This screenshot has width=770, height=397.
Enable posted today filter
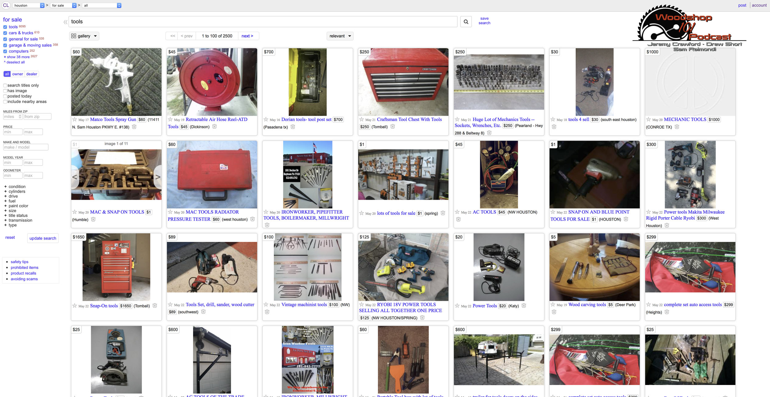point(5,96)
